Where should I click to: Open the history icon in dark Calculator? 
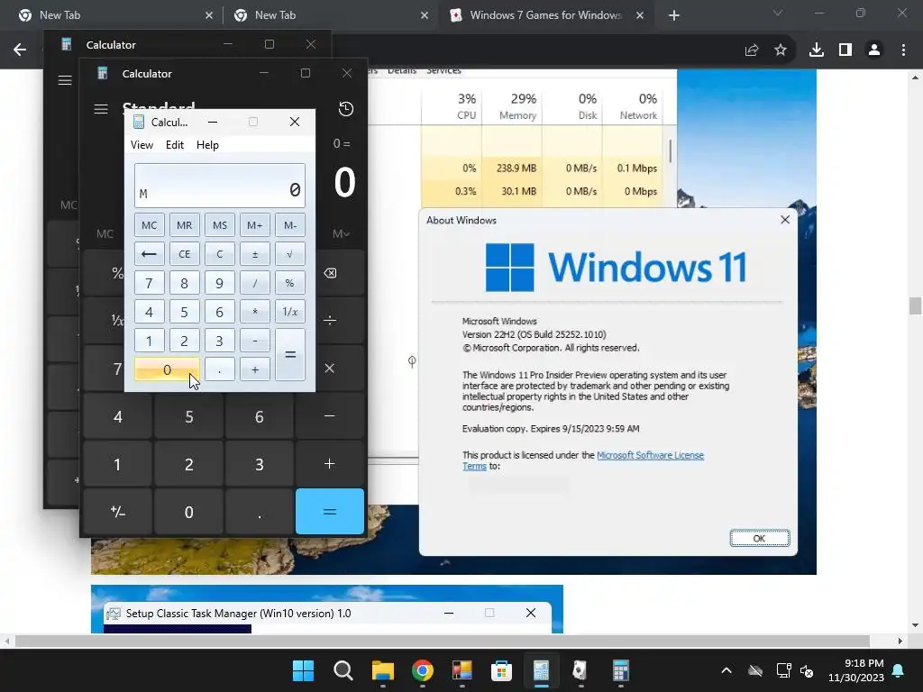(x=346, y=109)
